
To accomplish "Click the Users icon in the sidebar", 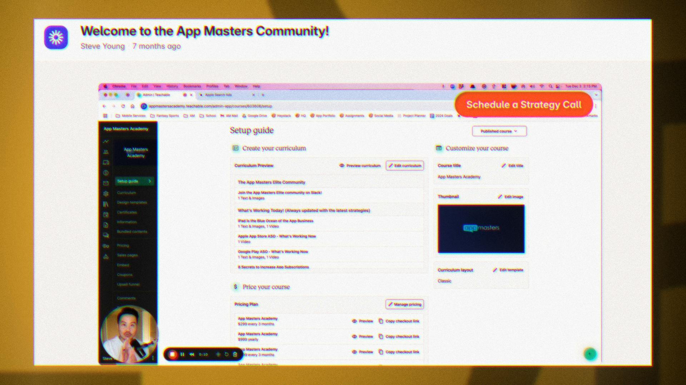I will point(106,152).
